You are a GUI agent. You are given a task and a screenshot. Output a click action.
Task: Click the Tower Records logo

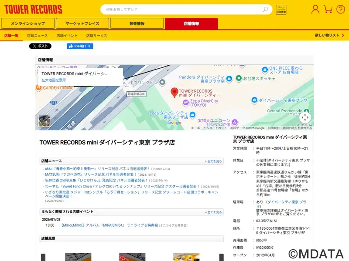click(x=33, y=10)
